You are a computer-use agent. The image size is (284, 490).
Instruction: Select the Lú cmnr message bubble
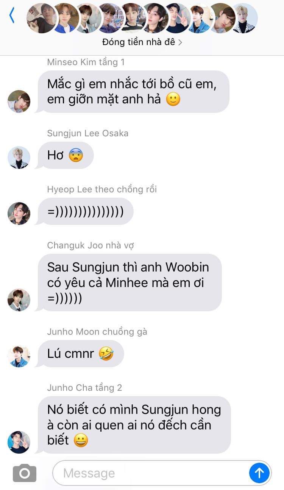(x=80, y=354)
